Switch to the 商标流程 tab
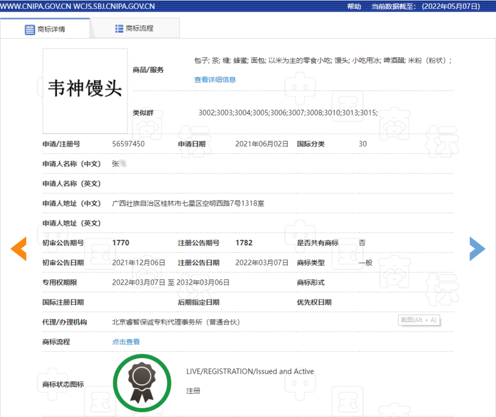The image size is (496, 417). tap(135, 28)
